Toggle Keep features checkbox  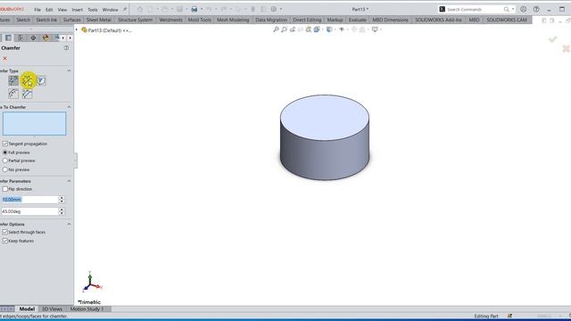[x=5, y=241]
